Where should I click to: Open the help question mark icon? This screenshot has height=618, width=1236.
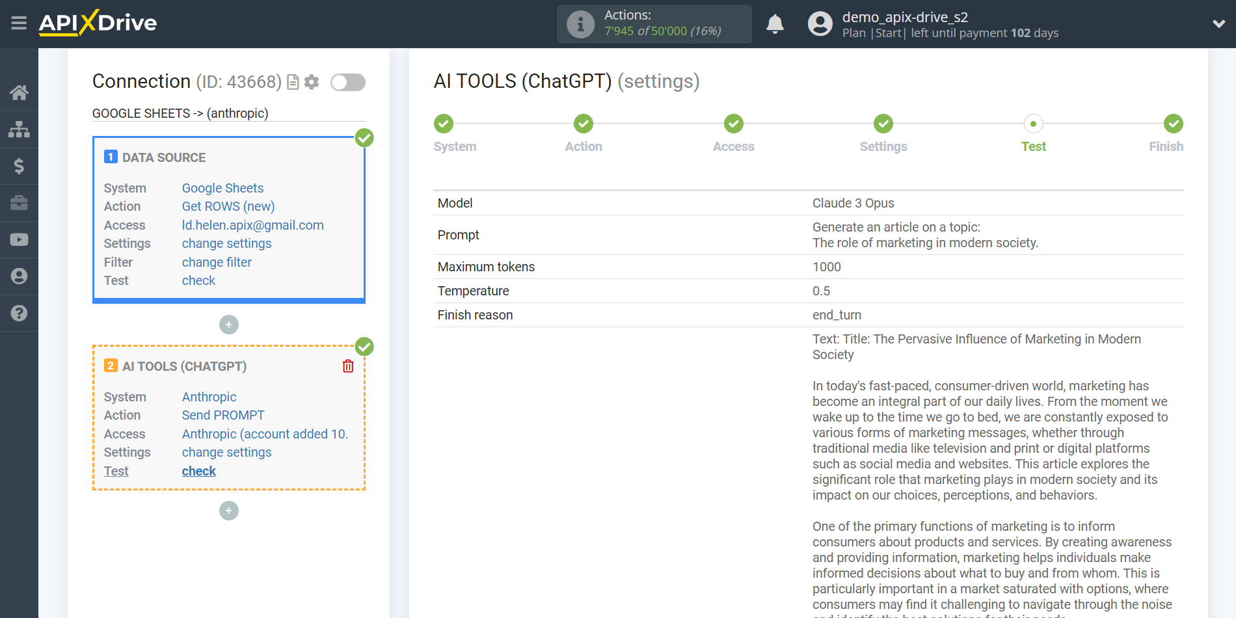coord(19,313)
